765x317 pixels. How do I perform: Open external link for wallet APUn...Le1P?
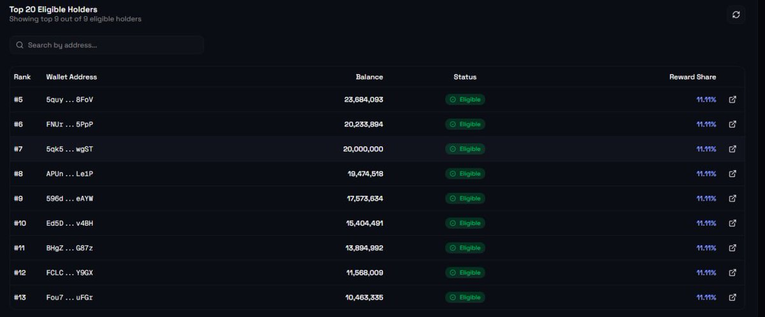[732, 174]
